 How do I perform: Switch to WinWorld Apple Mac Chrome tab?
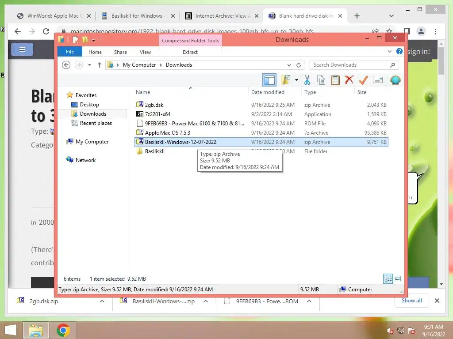tap(54, 16)
